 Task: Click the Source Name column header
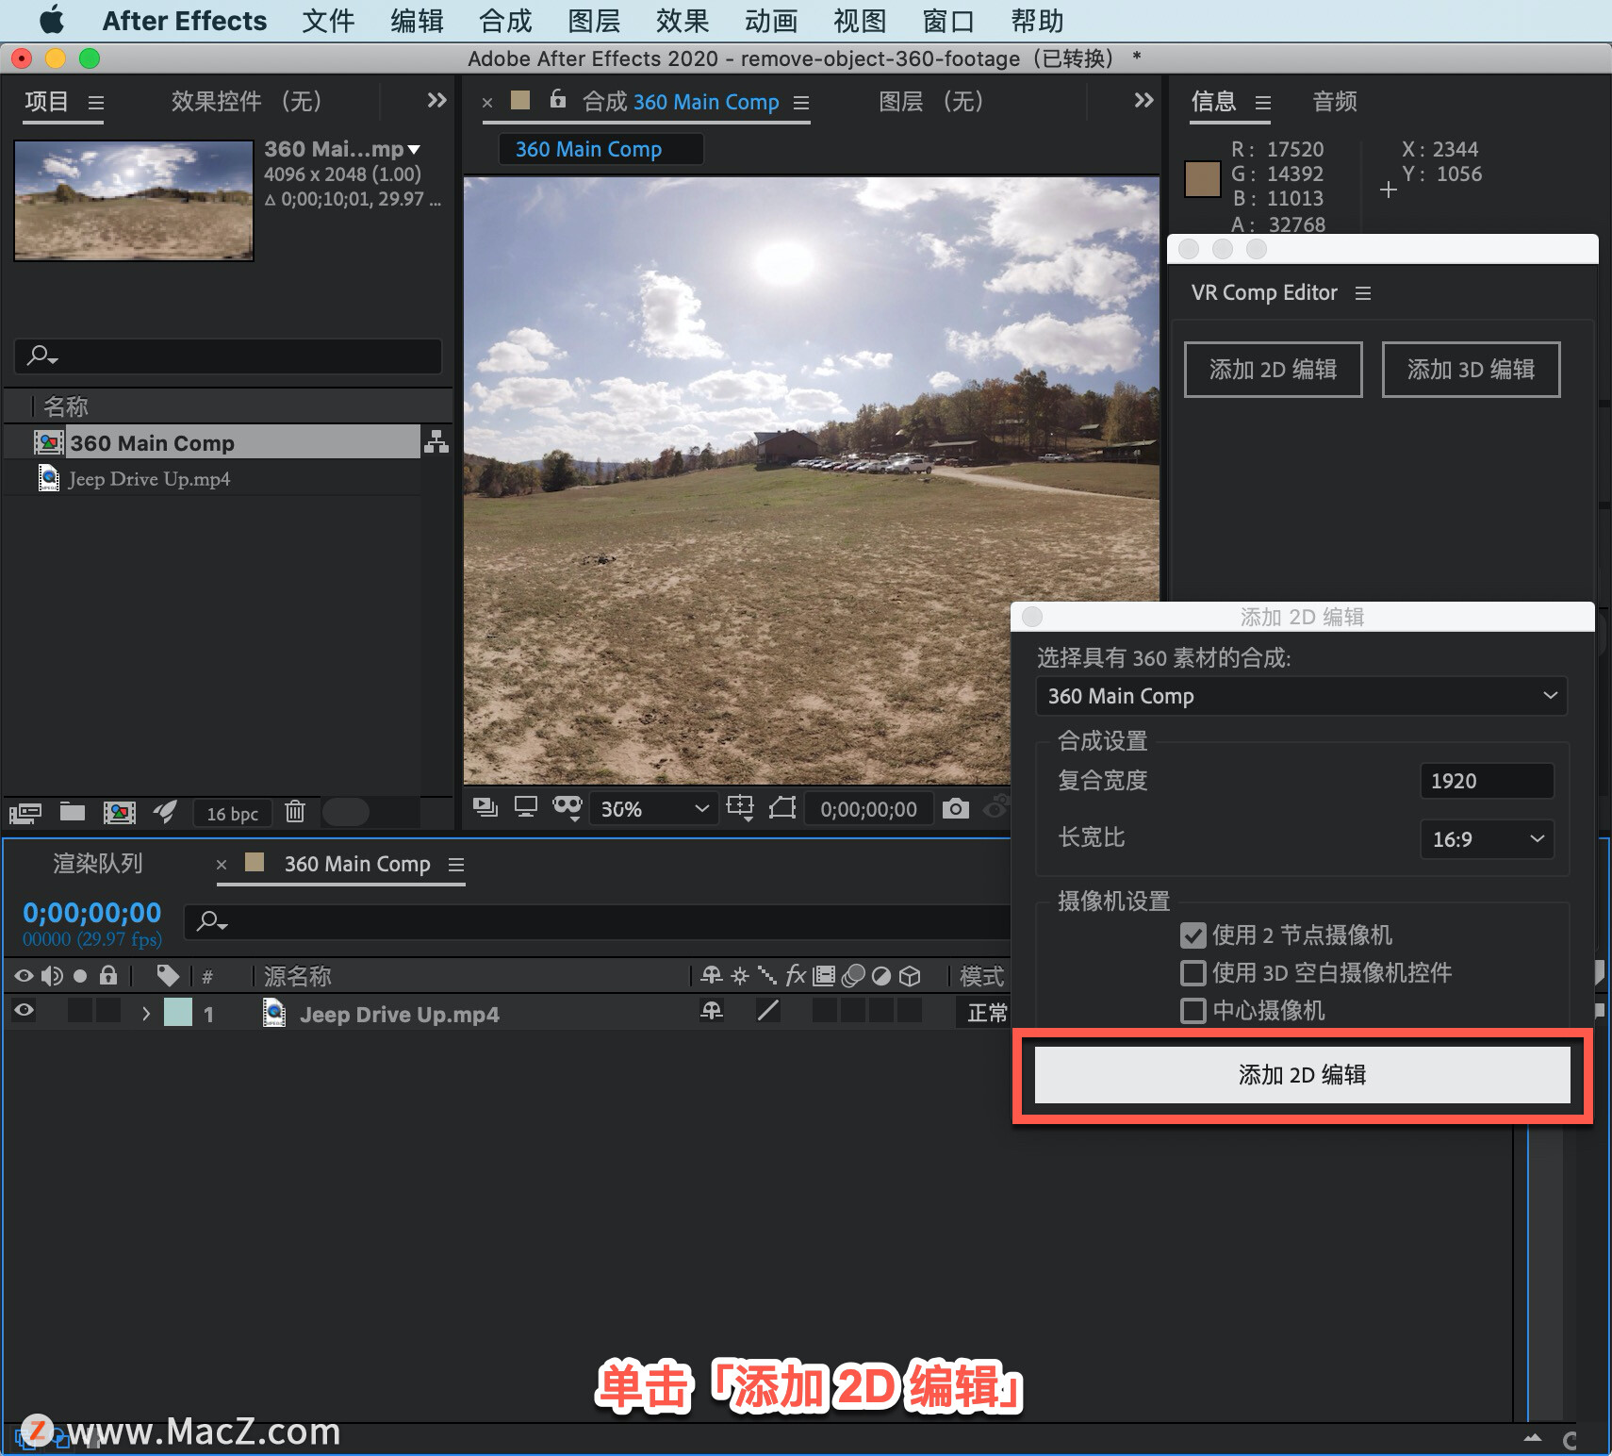[298, 976]
